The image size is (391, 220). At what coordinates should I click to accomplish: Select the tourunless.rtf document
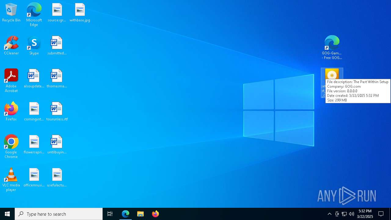57,112
